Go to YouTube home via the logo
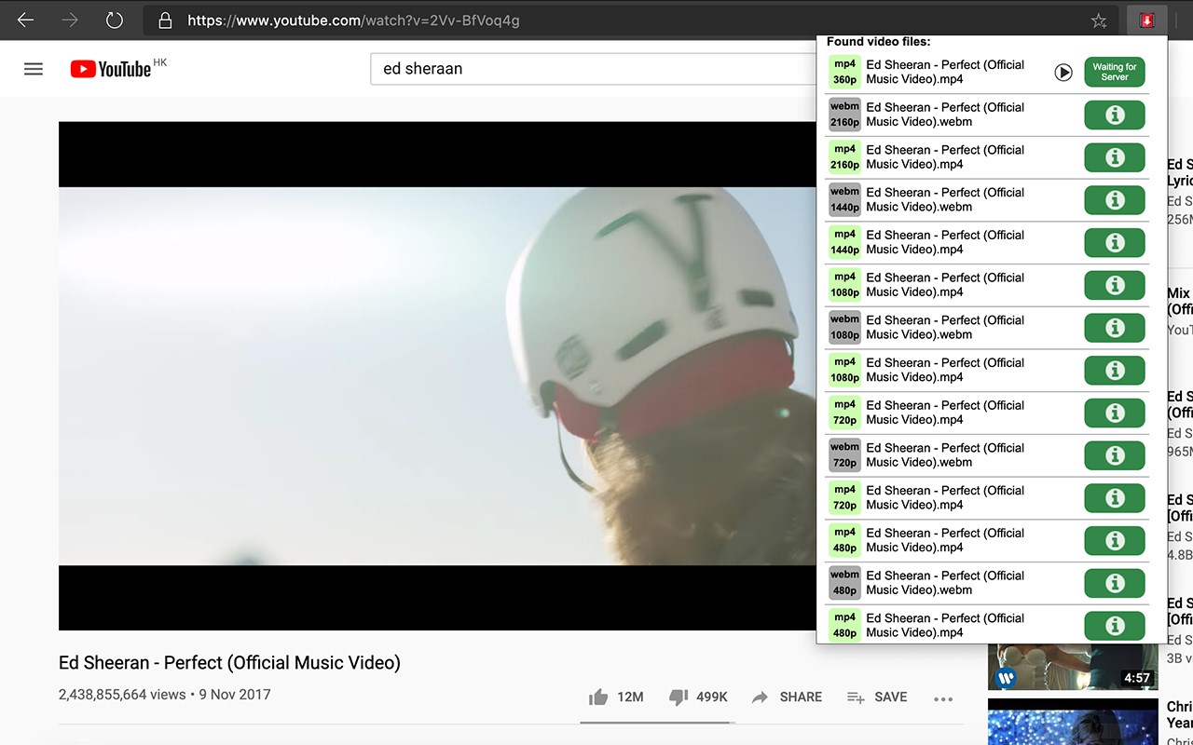 [x=110, y=69]
